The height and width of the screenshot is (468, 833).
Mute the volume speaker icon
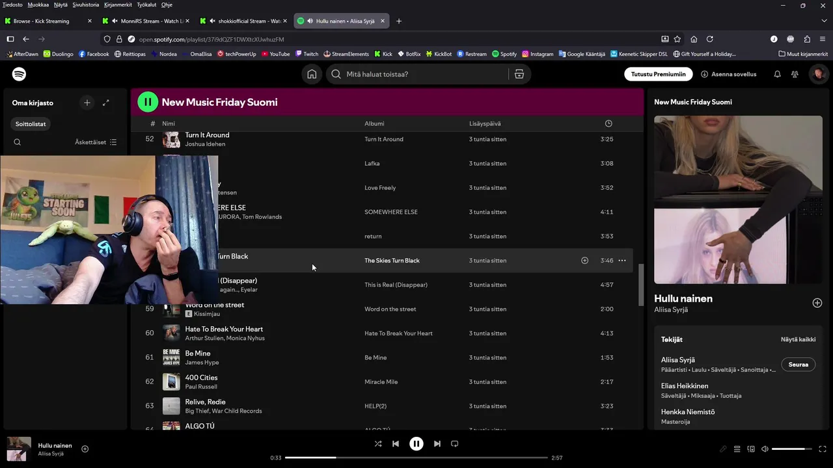(x=765, y=449)
